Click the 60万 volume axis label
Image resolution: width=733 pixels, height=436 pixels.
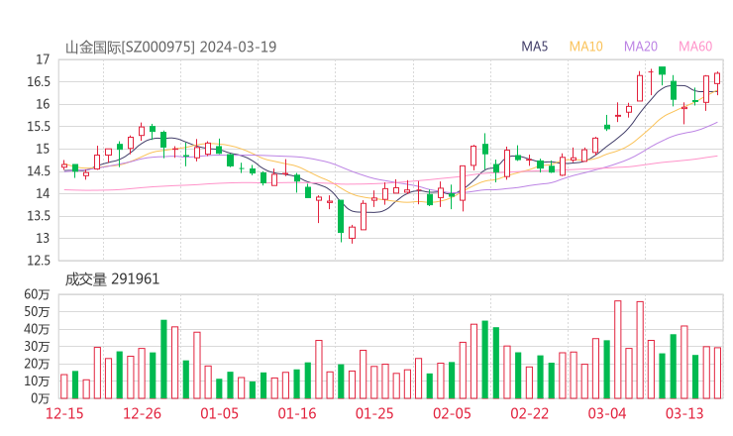click(37, 294)
